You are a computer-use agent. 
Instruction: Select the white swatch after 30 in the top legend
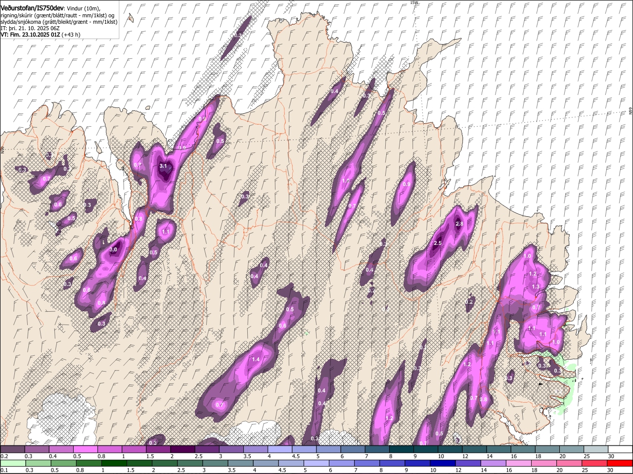(620, 449)
